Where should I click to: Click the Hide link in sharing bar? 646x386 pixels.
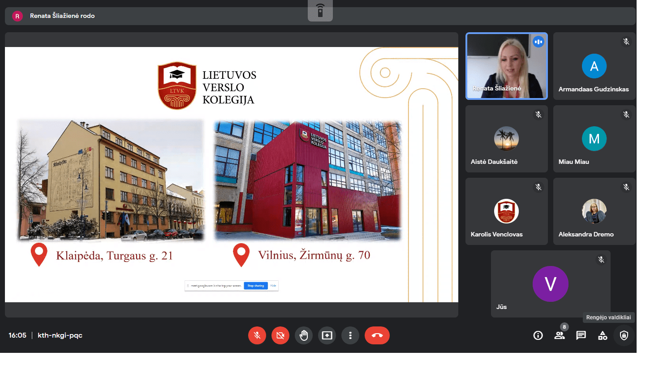tap(273, 286)
